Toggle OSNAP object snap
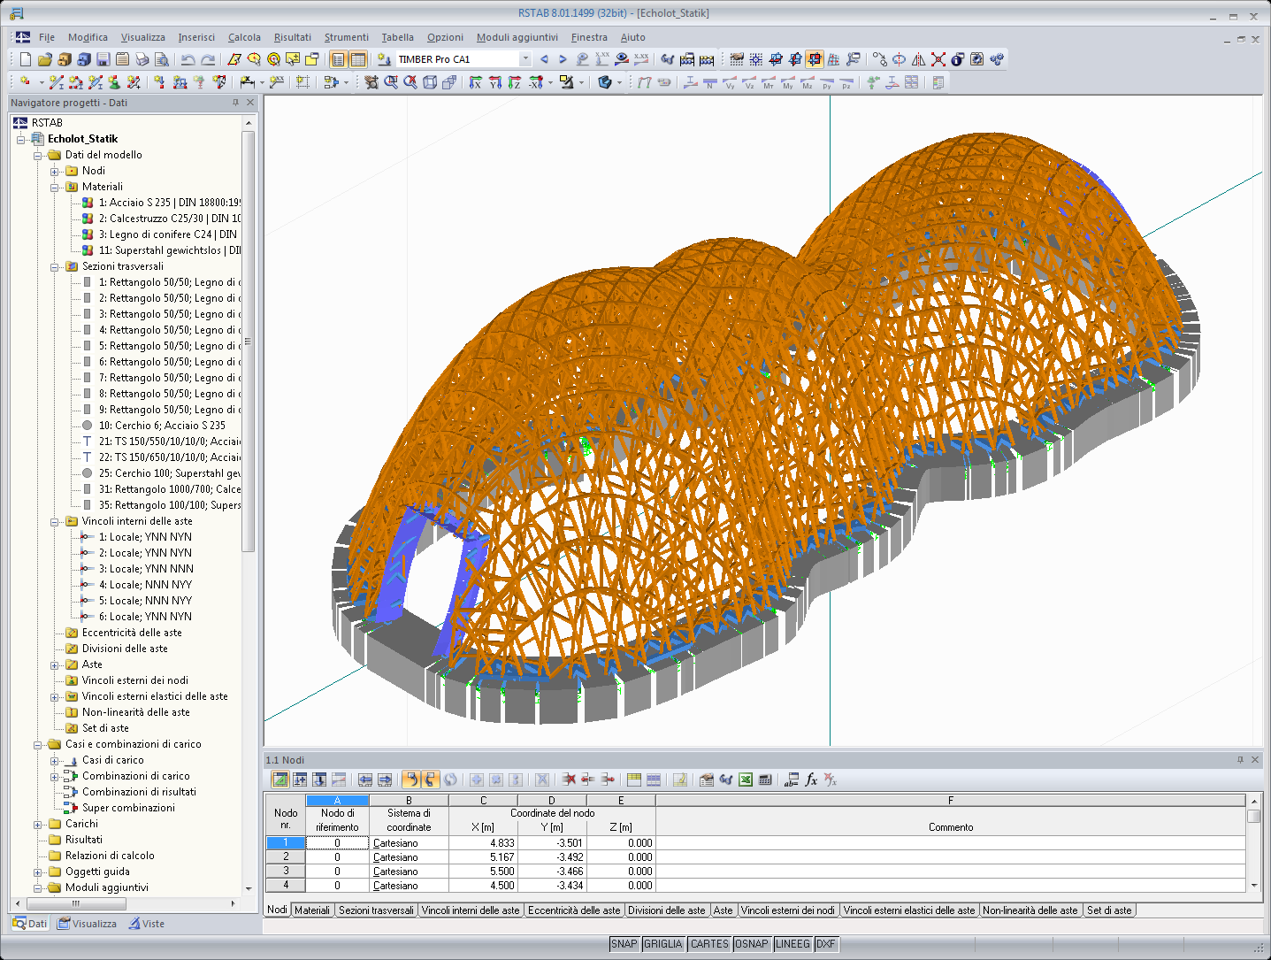 tap(751, 944)
